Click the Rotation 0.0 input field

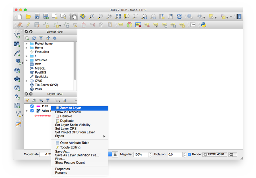coord(175,154)
